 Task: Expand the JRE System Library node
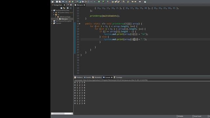point(54,12)
